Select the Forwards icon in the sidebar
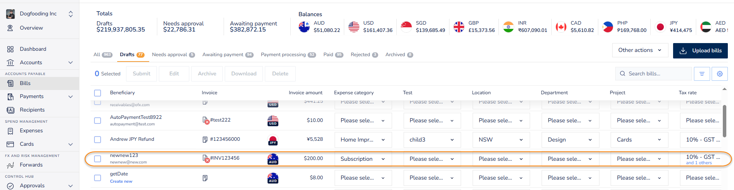 click(x=10, y=165)
